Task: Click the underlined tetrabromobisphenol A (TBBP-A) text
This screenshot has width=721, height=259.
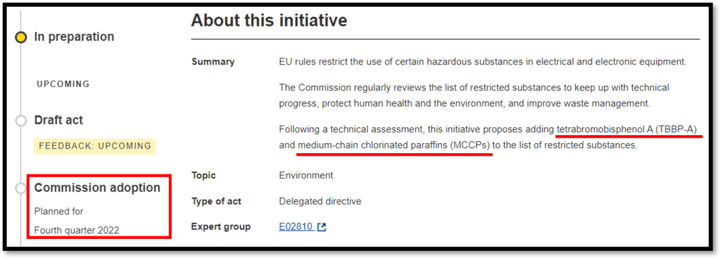Action: pos(627,130)
